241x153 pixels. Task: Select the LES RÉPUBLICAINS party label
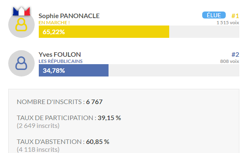tap(61, 61)
